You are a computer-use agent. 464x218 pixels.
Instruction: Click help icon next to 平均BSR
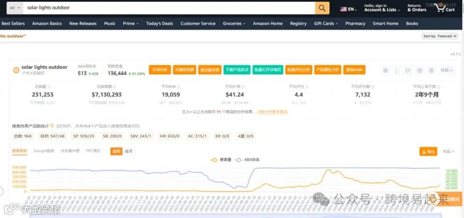[178, 87]
